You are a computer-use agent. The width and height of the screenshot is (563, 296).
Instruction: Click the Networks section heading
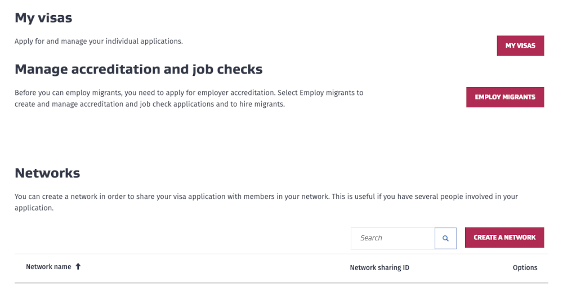(x=47, y=173)
